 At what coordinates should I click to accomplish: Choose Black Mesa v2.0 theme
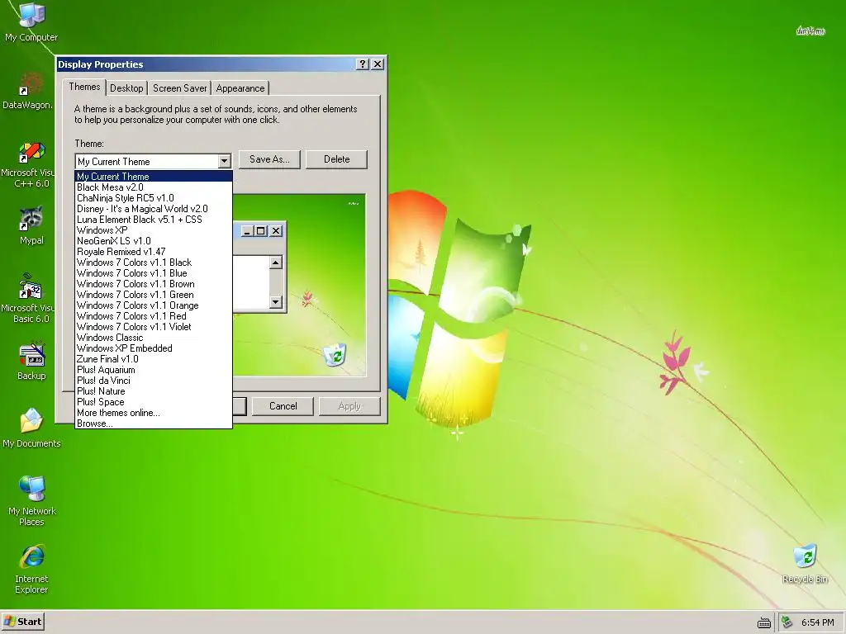coord(154,187)
